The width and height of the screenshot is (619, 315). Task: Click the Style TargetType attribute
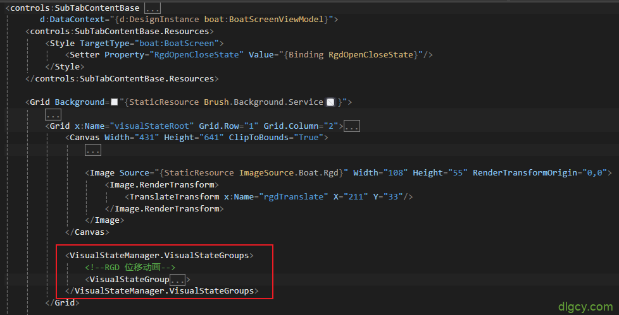pos(104,43)
